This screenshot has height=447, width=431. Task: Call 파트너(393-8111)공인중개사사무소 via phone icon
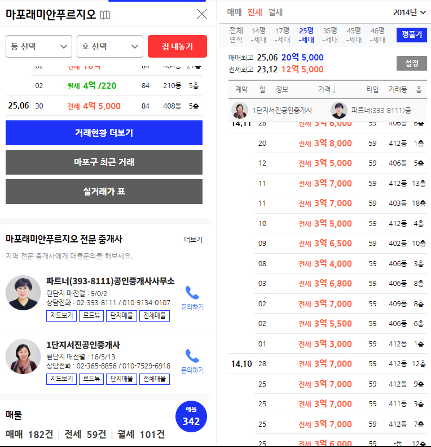point(192,293)
